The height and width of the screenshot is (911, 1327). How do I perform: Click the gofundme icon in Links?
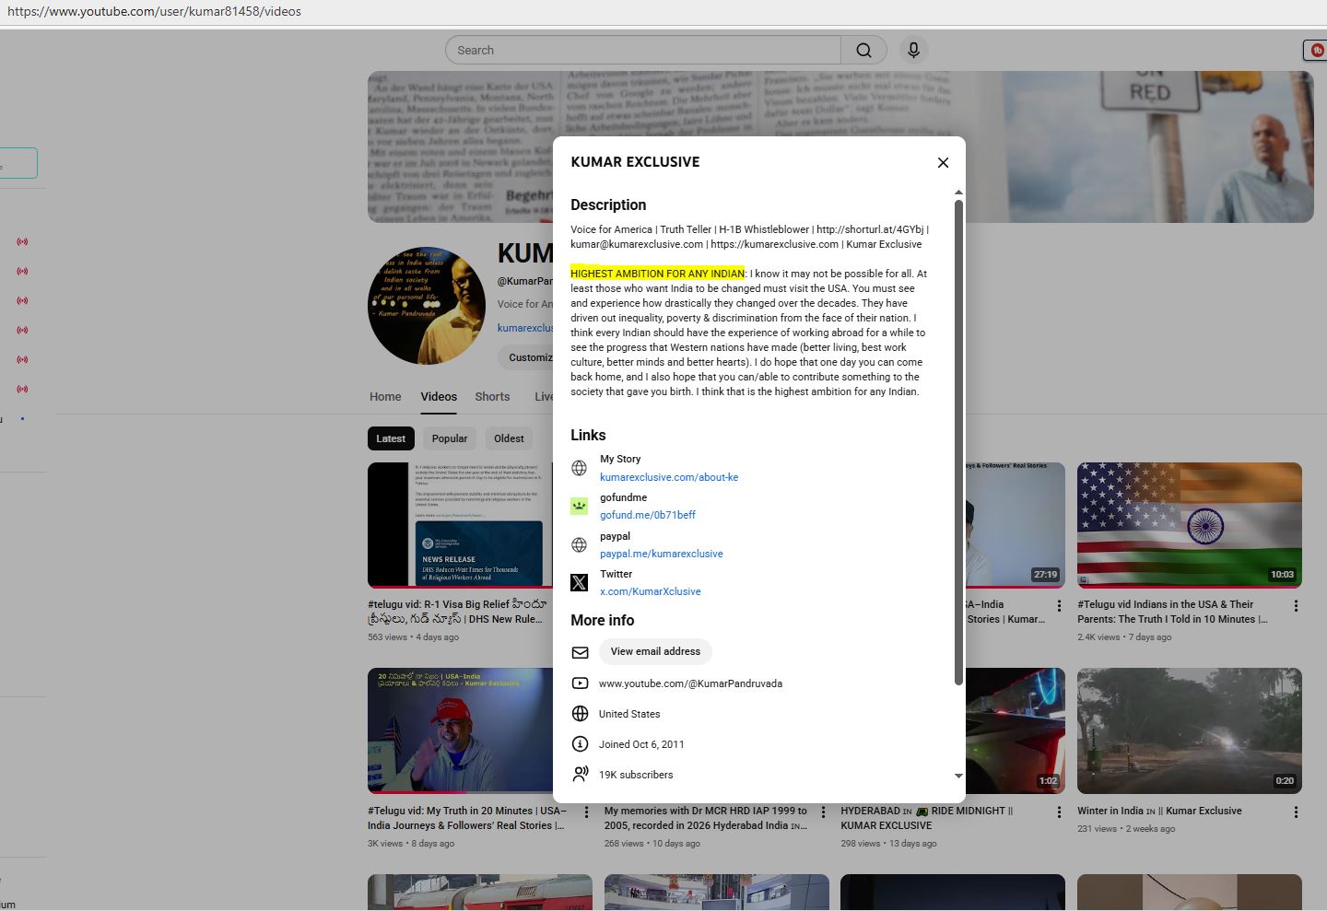(579, 506)
